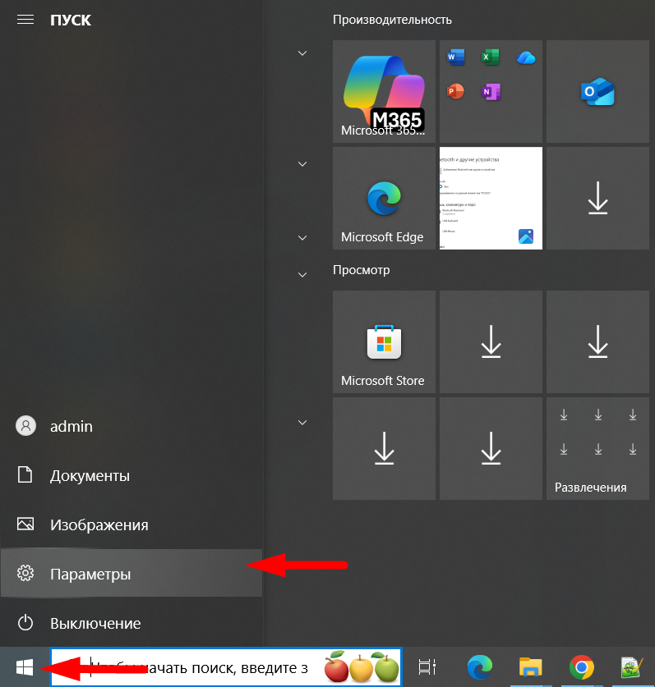655x687 pixels.
Task: Click the Word icon in the Office folder tile
Action: 455,57
